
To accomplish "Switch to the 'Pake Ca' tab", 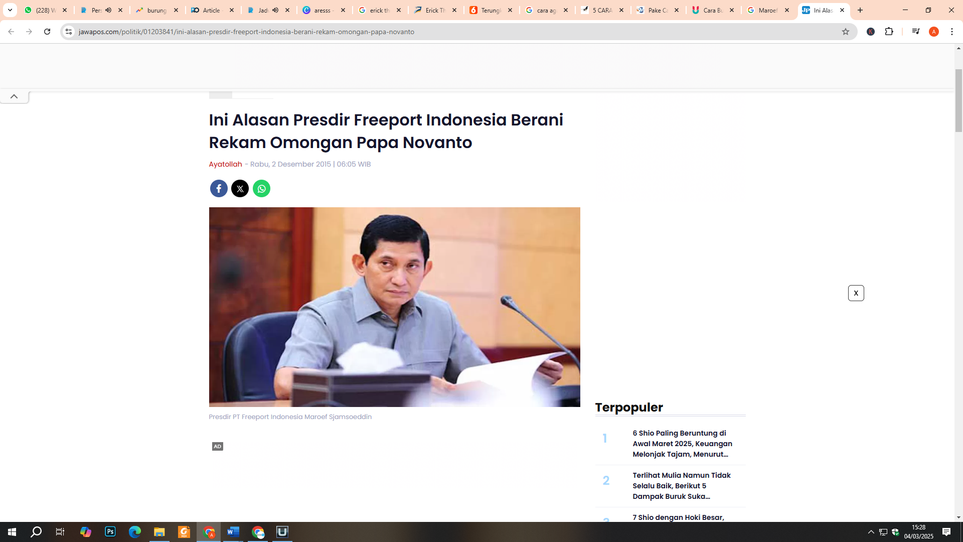I will pos(658,10).
